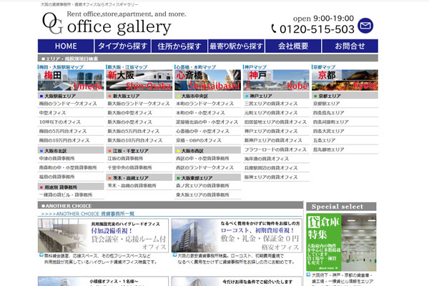
Task: Open 会社概要 navigation item
Action: pos(293,46)
